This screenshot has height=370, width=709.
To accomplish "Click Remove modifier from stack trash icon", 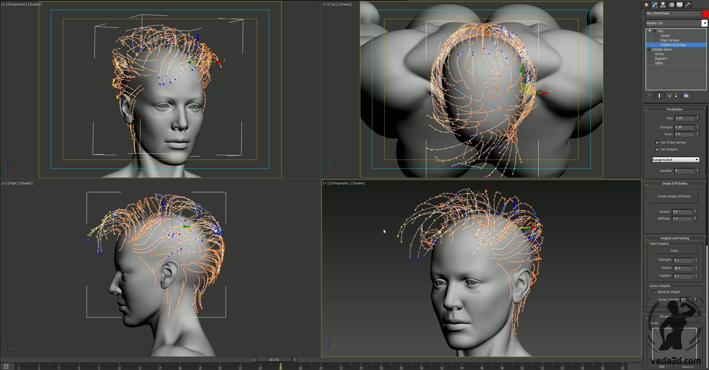I will tap(676, 96).
